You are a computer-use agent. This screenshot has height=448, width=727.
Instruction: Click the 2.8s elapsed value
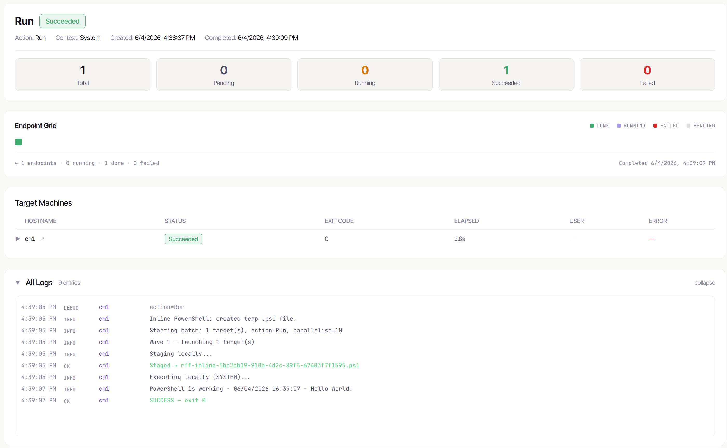click(x=459, y=239)
